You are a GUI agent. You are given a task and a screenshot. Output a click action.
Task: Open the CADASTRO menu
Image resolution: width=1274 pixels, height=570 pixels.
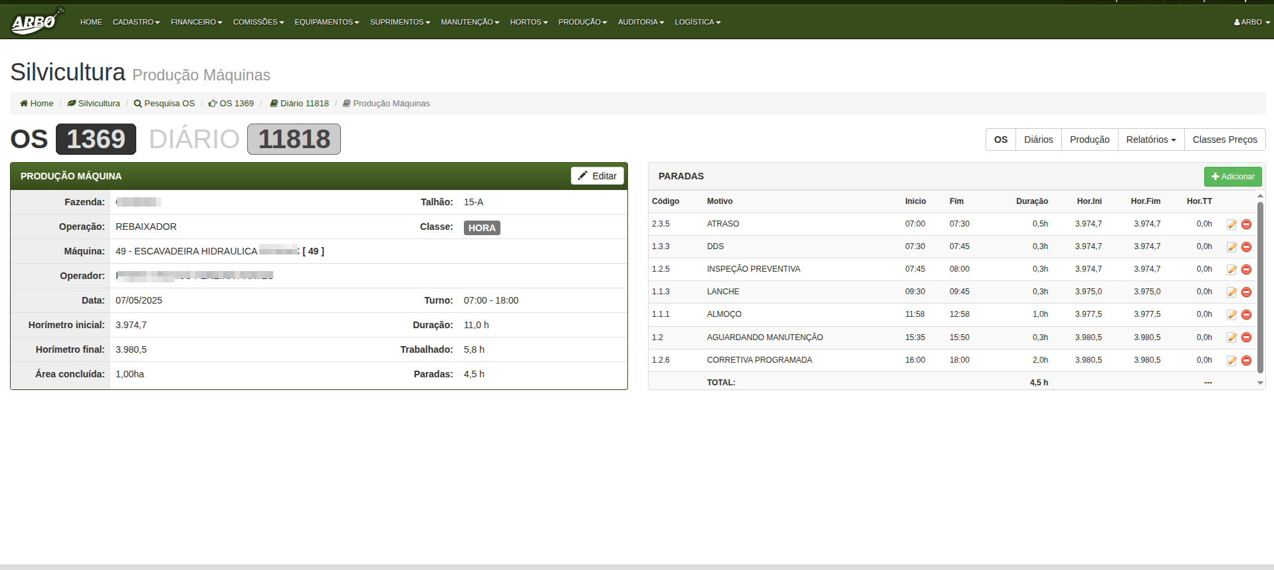click(x=136, y=22)
